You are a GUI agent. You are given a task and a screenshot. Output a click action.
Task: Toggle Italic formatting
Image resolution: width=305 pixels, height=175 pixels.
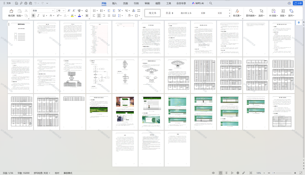click(38, 15)
